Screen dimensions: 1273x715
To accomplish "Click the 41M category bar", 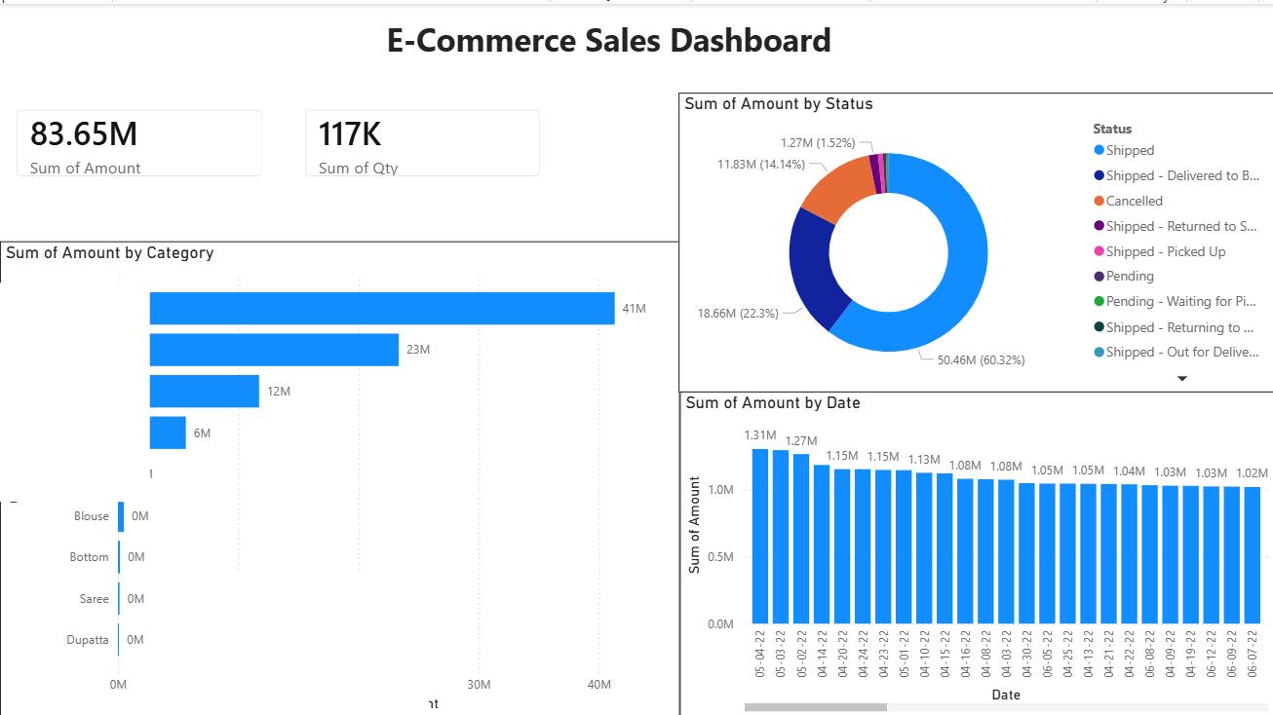I will click(382, 308).
